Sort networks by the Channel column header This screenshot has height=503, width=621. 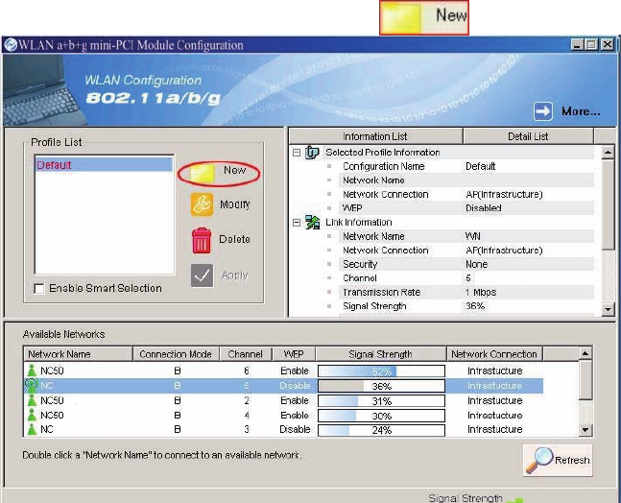(246, 354)
